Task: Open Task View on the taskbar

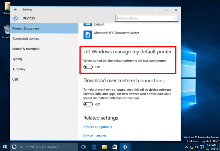Action: pyautogui.click(x=83, y=147)
